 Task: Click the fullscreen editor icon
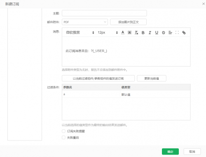pyautogui.click(x=177, y=33)
